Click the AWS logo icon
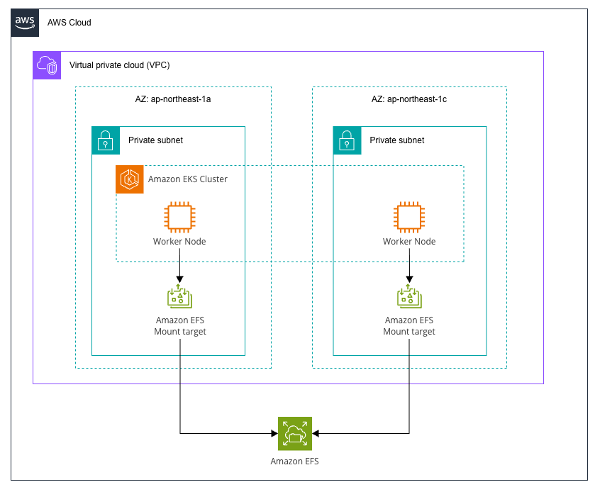The height and width of the screenshot is (487, 595). tap(25, 23)
